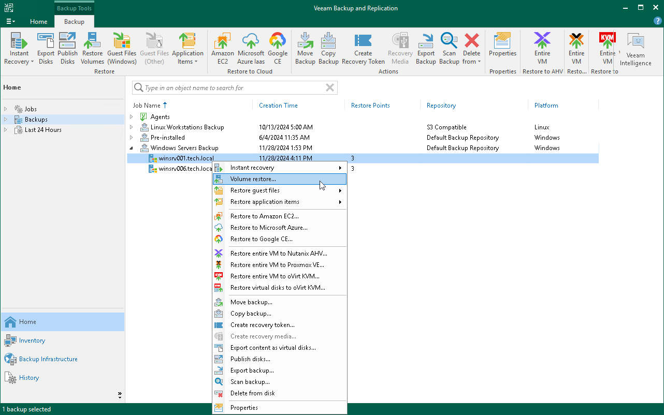
Task: Select Delete from disk menu entry
Action: [x=252, y=393]
